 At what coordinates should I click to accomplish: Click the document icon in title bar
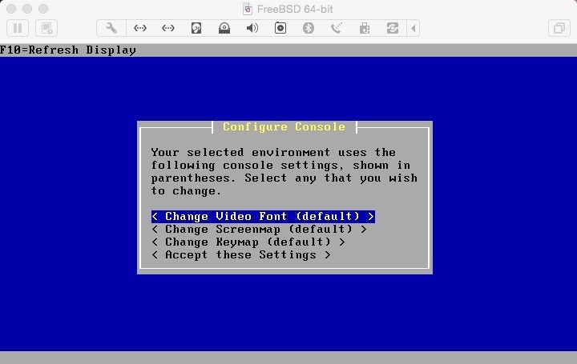pos(248,9)
